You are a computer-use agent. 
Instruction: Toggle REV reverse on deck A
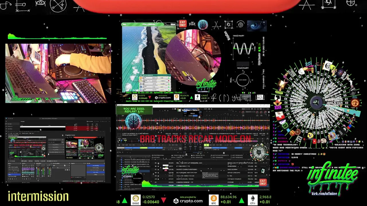point(134,145)
